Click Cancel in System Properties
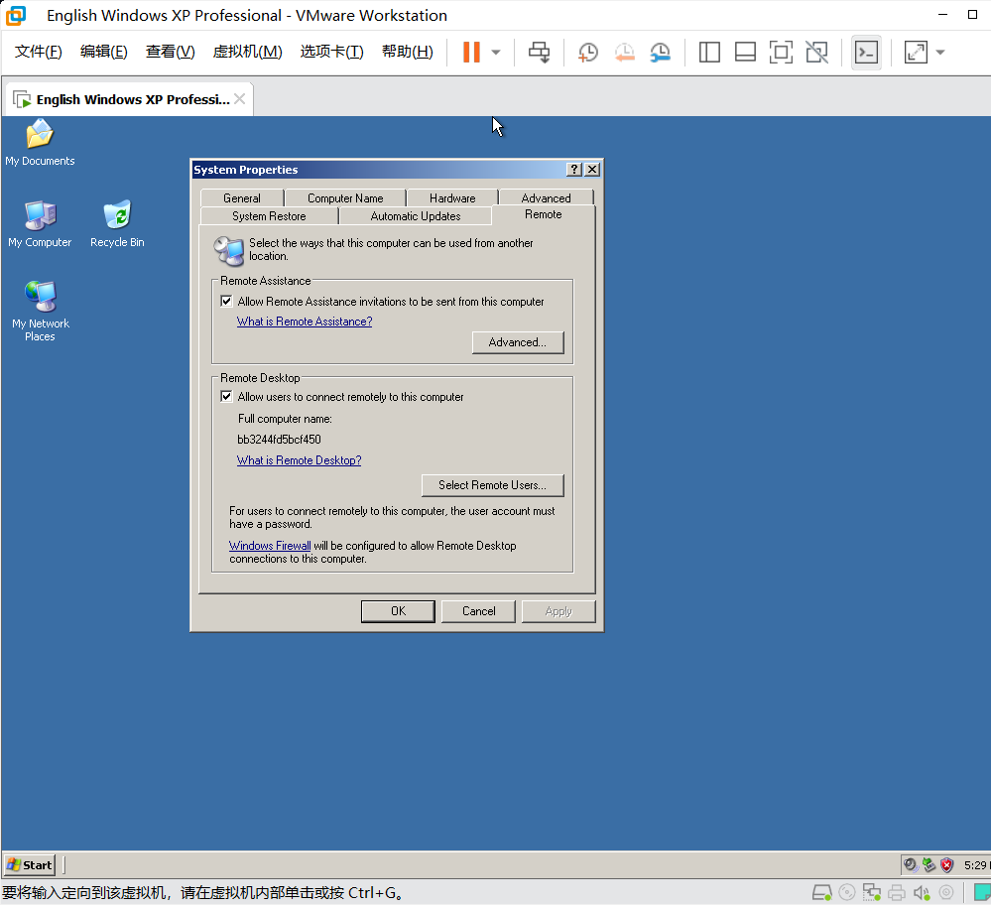This screenshot has width=991, height=905. [478, 611]
